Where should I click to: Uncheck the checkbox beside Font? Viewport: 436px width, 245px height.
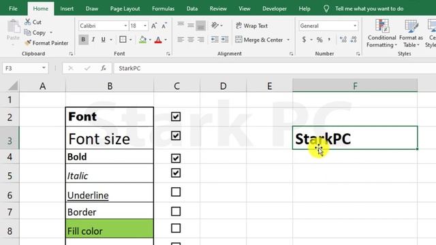point(176,116)
